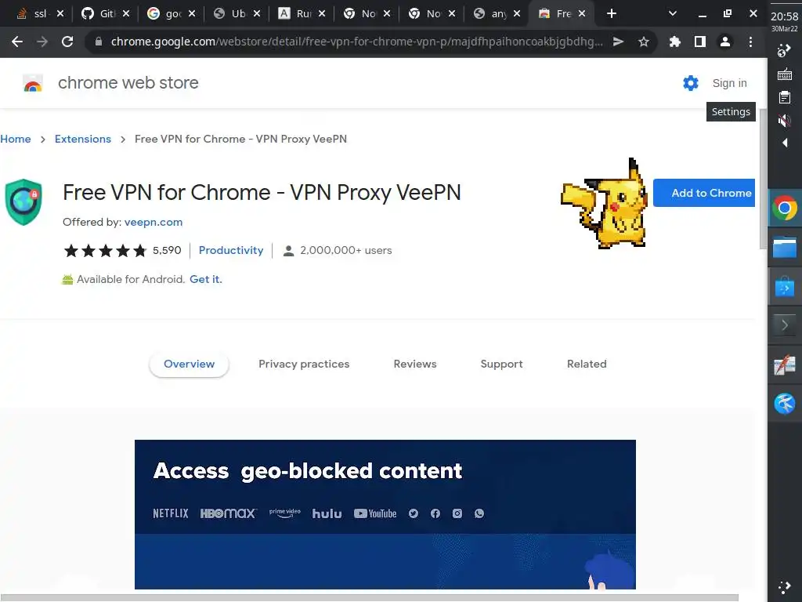Collapse the tray with the triangle arrow

coord(785,143)
